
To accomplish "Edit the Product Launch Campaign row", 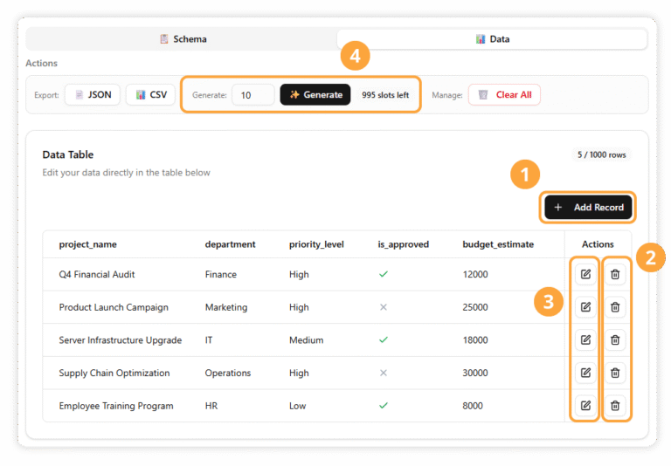I will pos(585,307).
